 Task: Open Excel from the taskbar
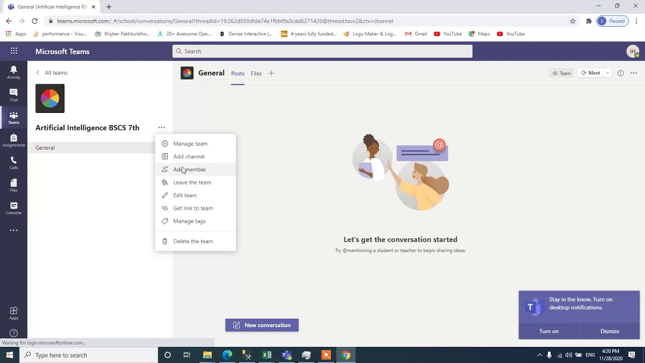point(267,355)
